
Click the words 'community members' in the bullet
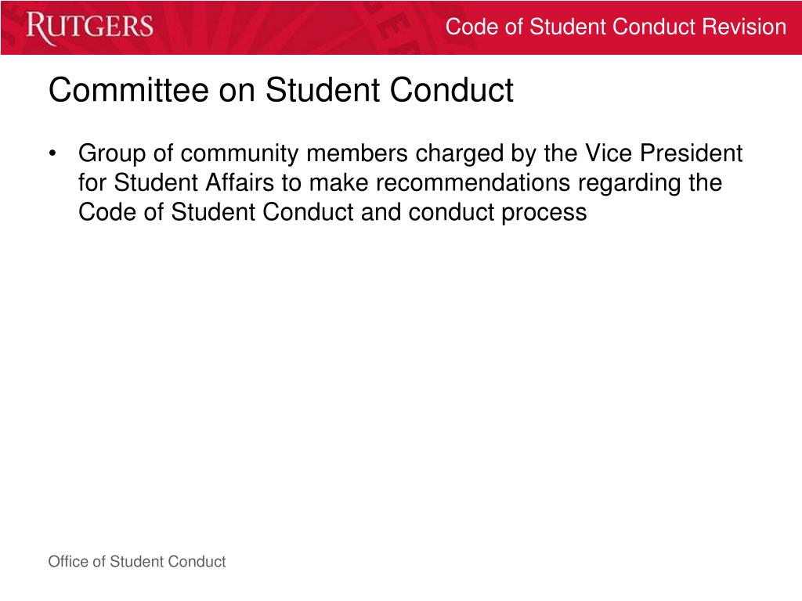(x=294, y=153)
